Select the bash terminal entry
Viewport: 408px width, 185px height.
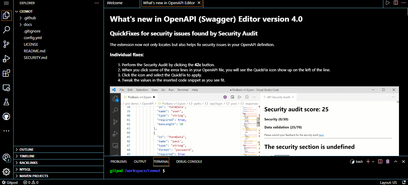click(x=356, y=162)
